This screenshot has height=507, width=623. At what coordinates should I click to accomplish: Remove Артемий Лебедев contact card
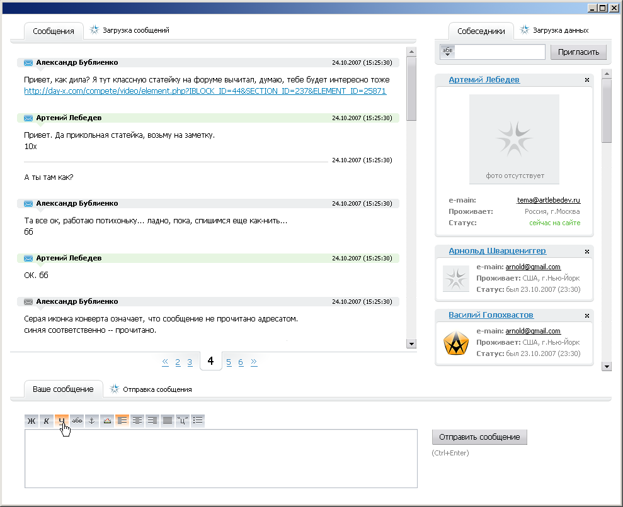pos(586,80)
